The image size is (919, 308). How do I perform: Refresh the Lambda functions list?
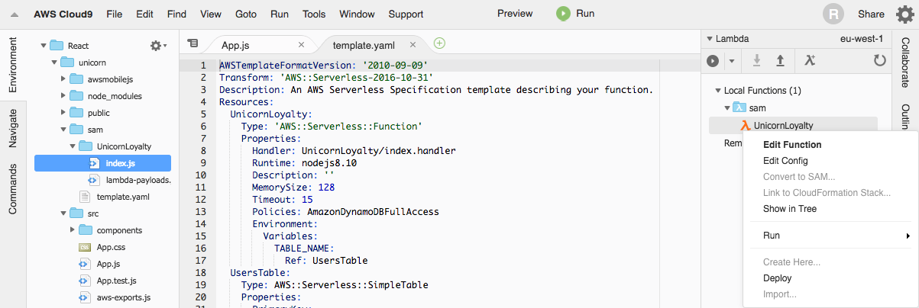(880, 60)
